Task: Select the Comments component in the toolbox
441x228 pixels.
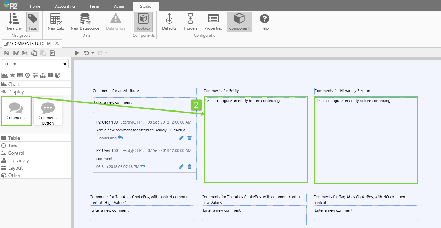Action: click(x=16, y=111)
